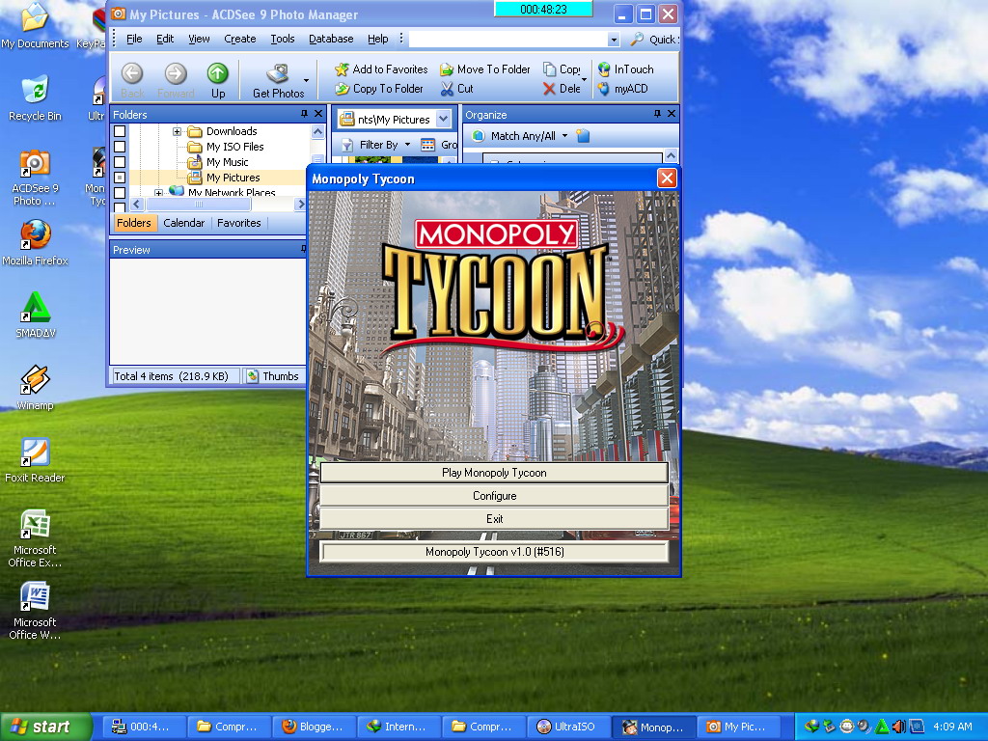Viewport: 988px width, 741px height.
Task: Click the Windows start button
Action: coord(45,727)
